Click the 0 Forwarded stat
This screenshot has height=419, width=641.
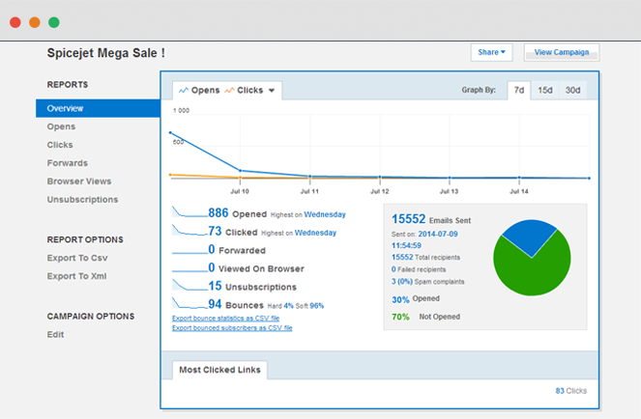pyautogui.click(x=237, y=249)
